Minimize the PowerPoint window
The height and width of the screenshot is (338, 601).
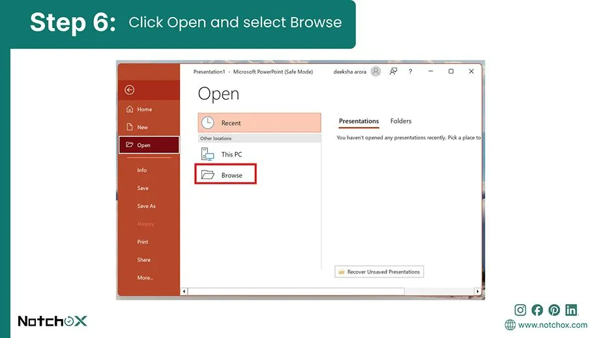[430, 71]
